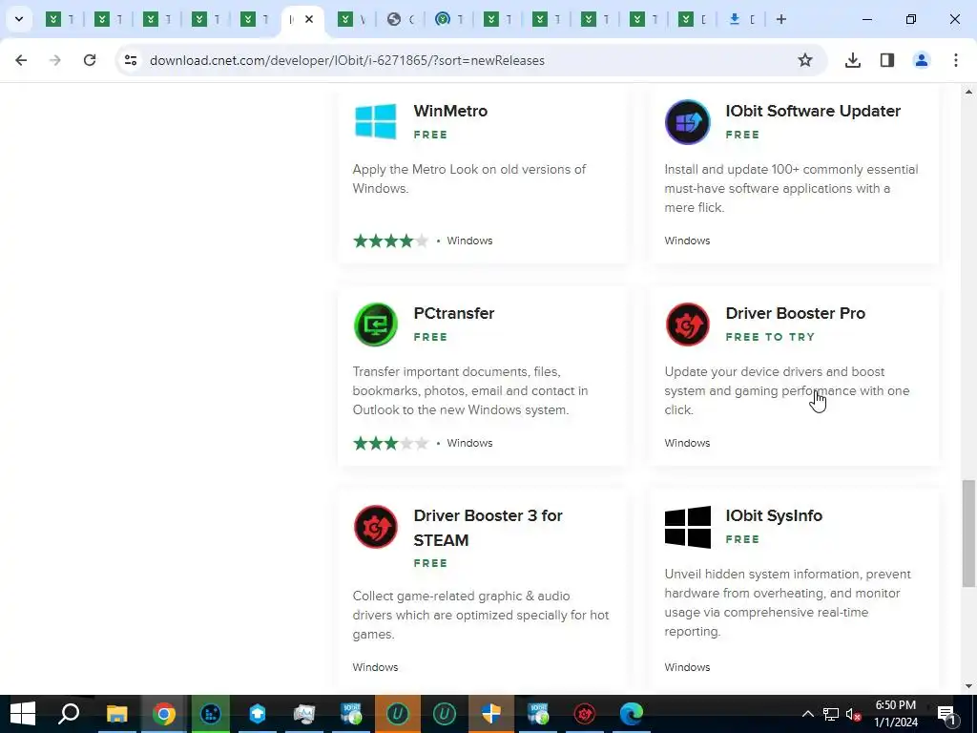This screenshot has height=733, width=977.
Task: Click the Windows label under Driver Booster Pro
Action: click(x=687, y=443)
